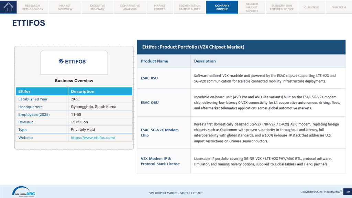The width and height of the screenshot is (352, 198).
Task: Open the Related Market Reports tab
Action: click(x=252, y=7)
